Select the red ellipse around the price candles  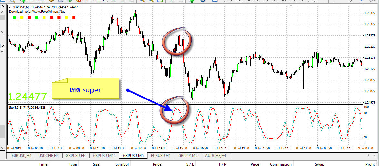click(x=177, y=42)
